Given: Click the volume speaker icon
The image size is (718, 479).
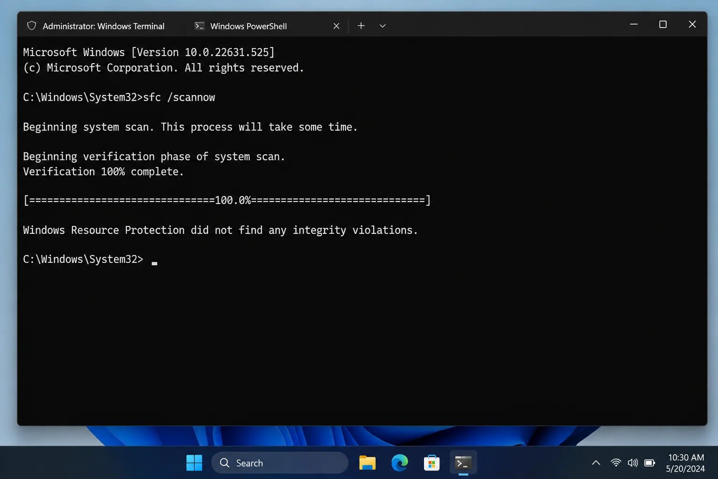Looking at the screenshot, I should tap(633, 463).
